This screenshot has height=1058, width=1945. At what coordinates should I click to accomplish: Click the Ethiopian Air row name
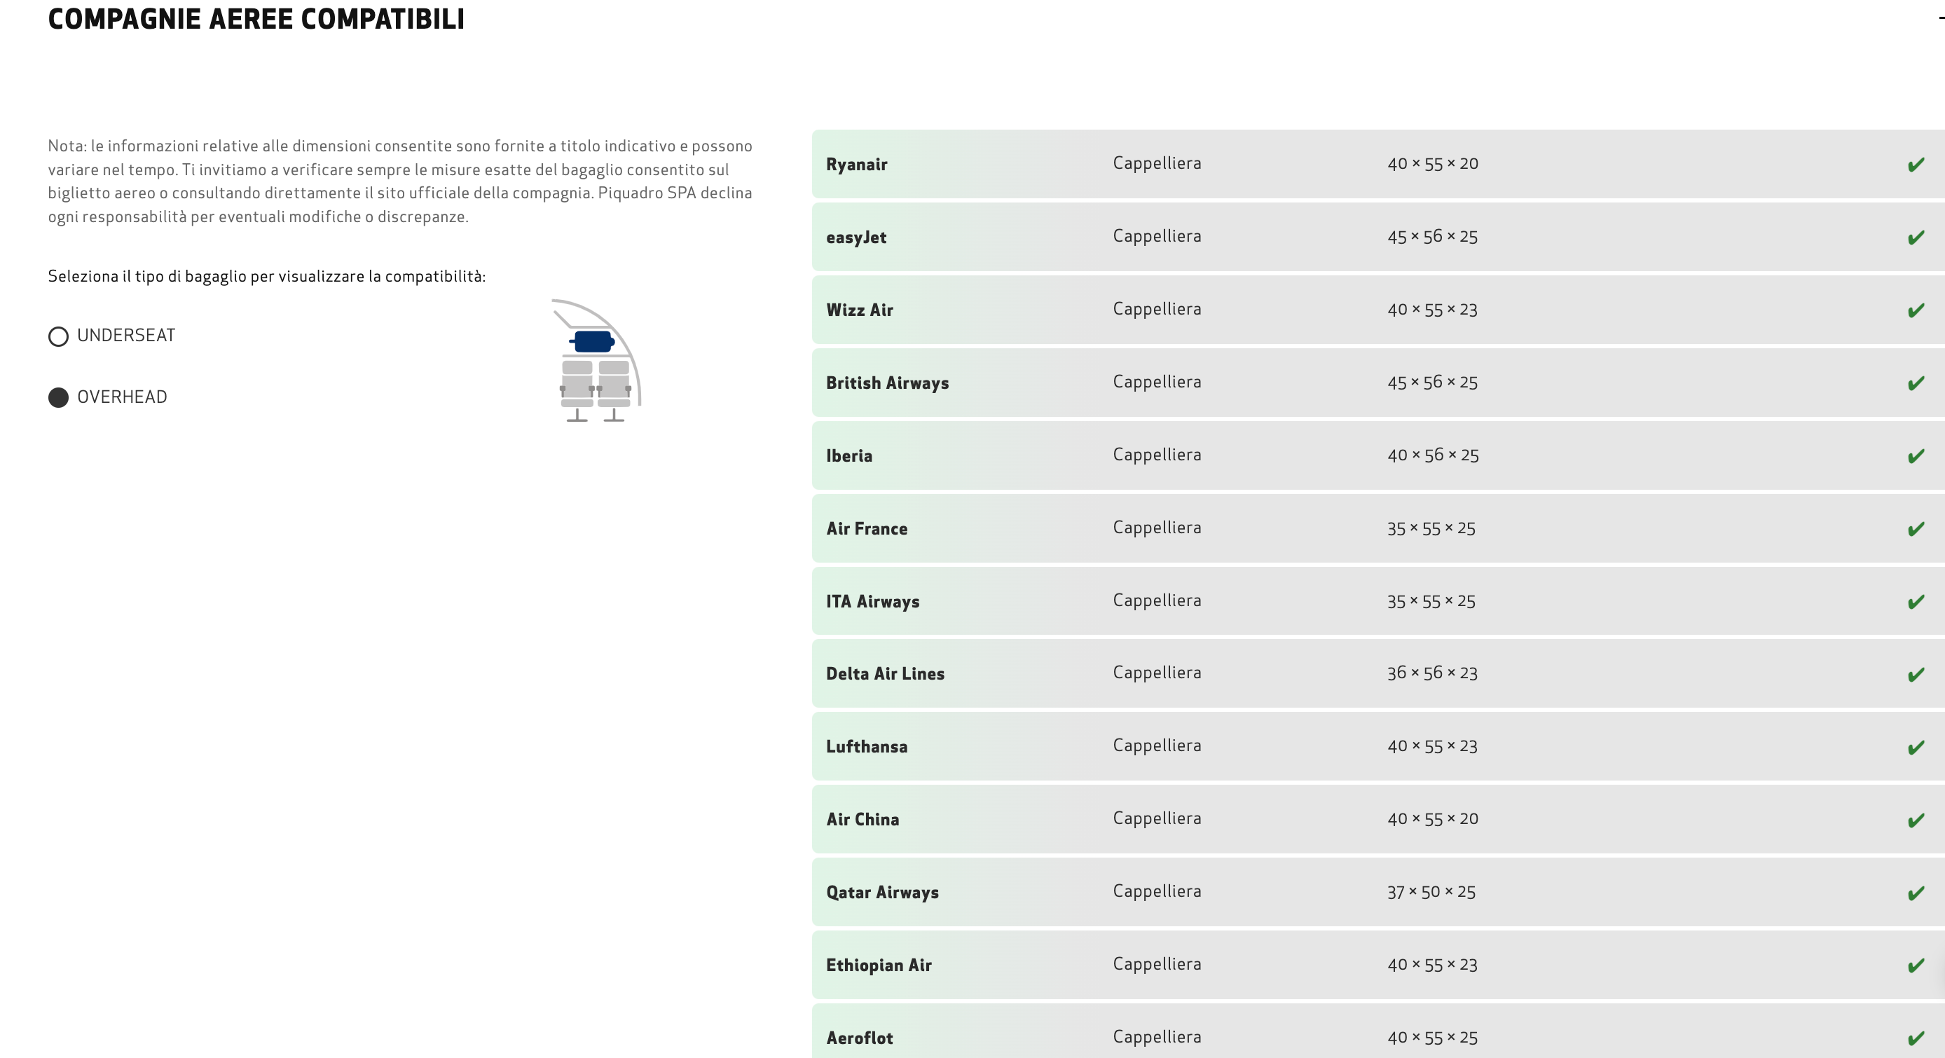pyautogui.click(x=878, y=966)
